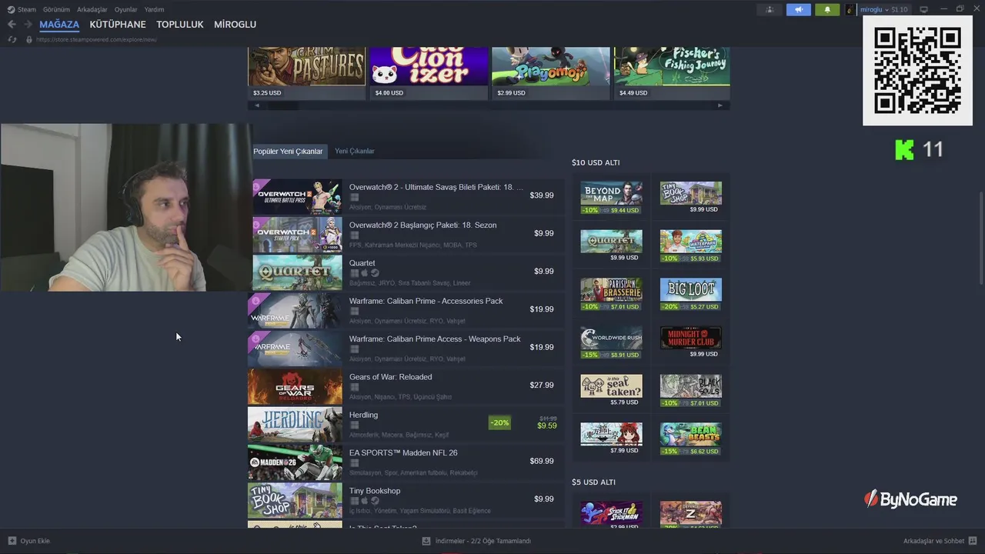The width and height of the screenshot is (985, 554).
Task: Open the Yardım menu
Action: coord(154,9)
